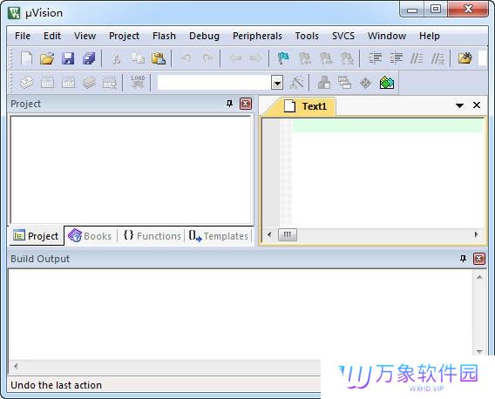Go to the previous bookmark icon
The height and width of the screenshot is (399, 495).
click(305, 58)
